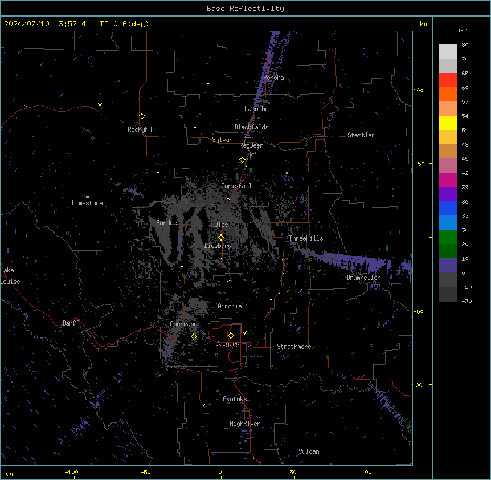The width and height of the screenshot is (491, 480).
Task: Click the km unit label at top right
Action: [424, 24]
